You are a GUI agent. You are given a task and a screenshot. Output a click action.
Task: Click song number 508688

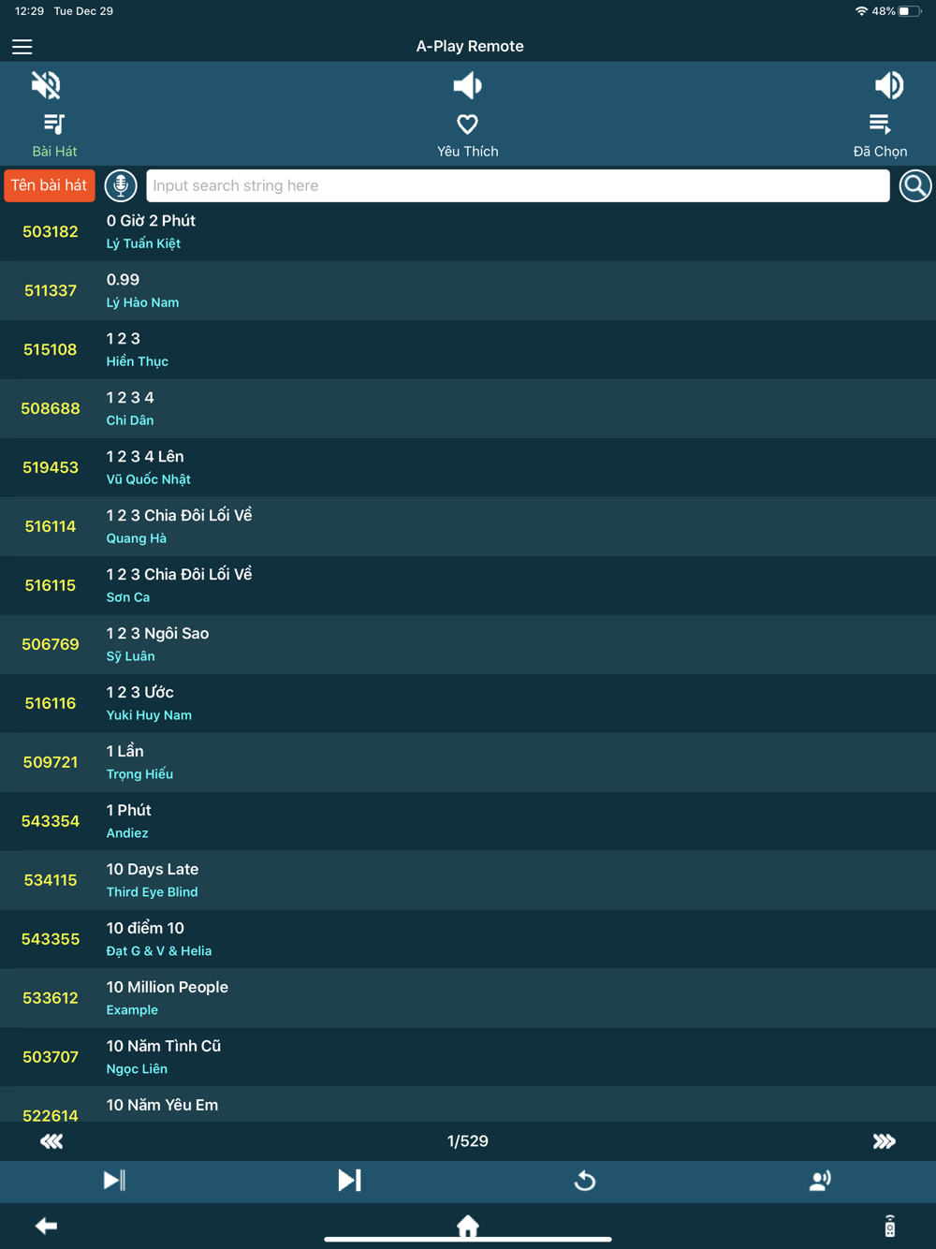click(x=51, y=408)
